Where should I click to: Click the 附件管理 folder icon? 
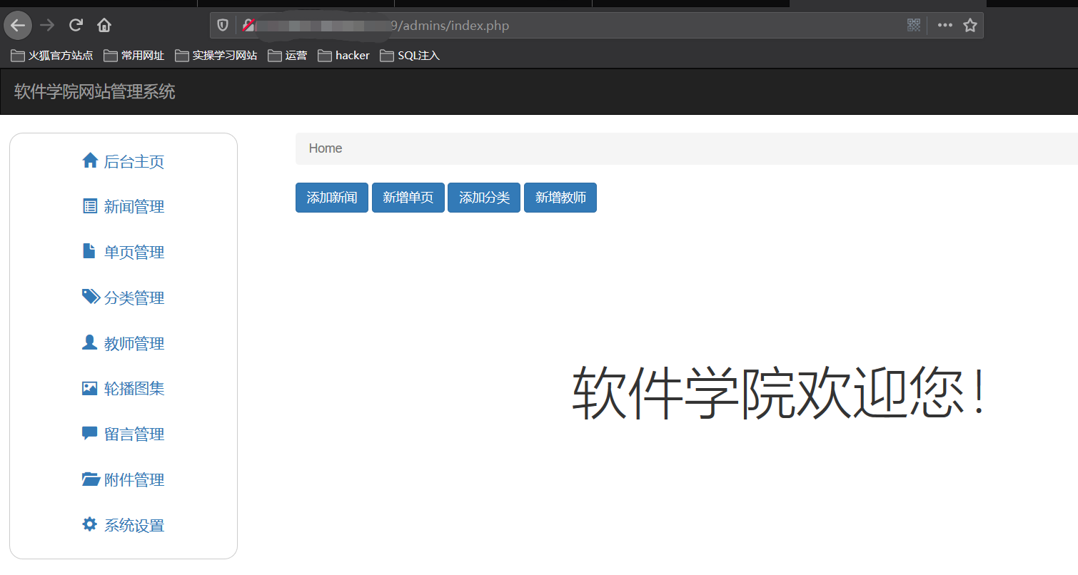pyautogui.click(x=90, y=479)
